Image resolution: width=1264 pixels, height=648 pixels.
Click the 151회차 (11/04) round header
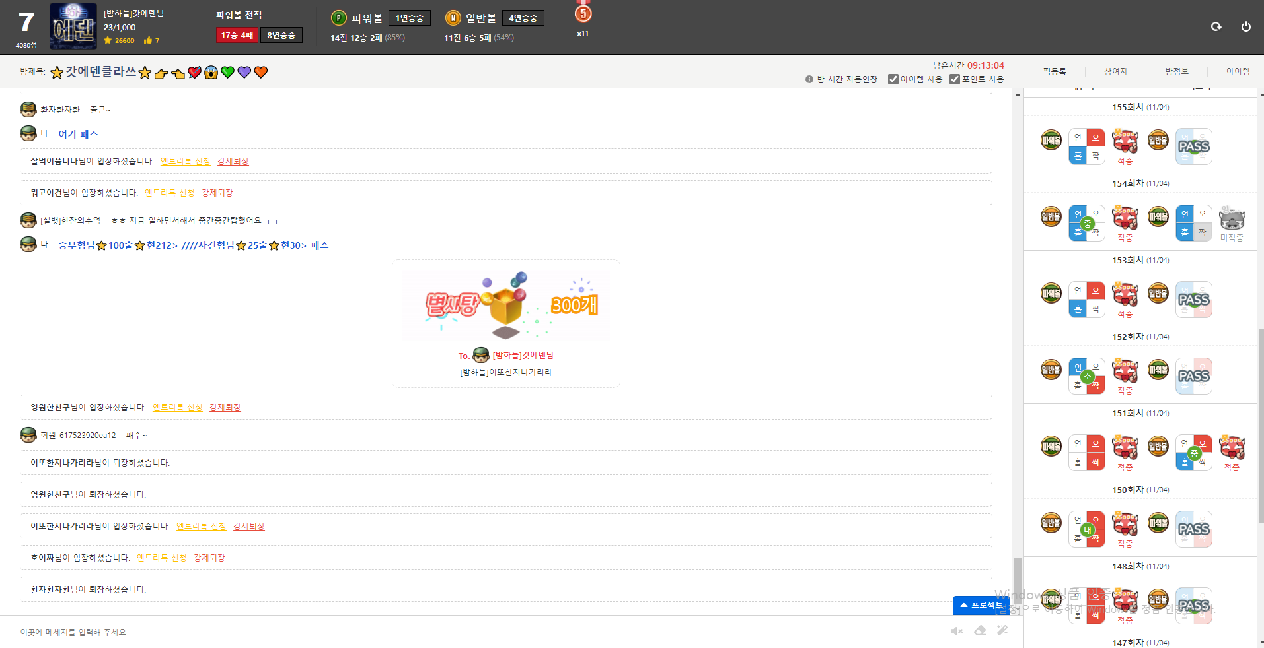(1140, 413)
